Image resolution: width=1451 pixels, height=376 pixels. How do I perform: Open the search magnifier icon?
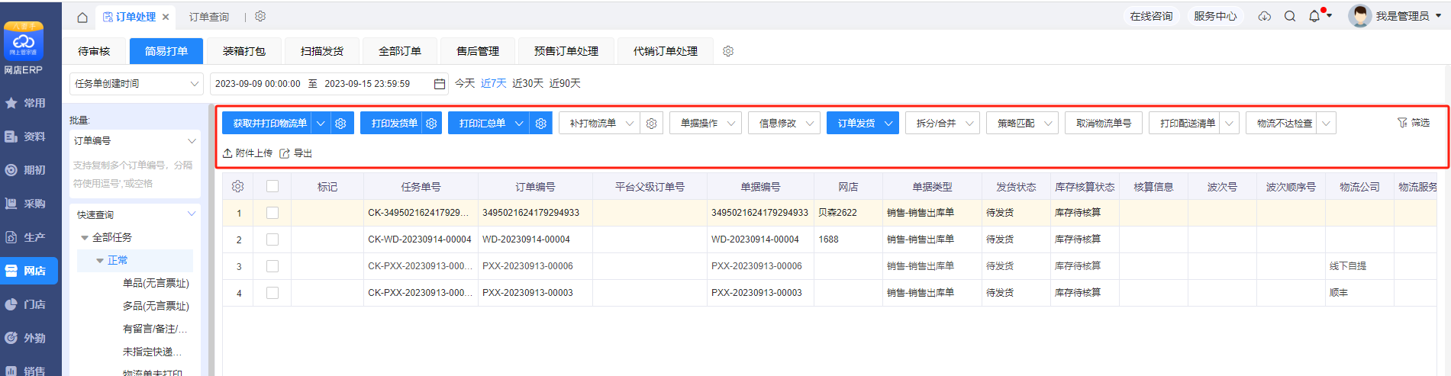1290,16
